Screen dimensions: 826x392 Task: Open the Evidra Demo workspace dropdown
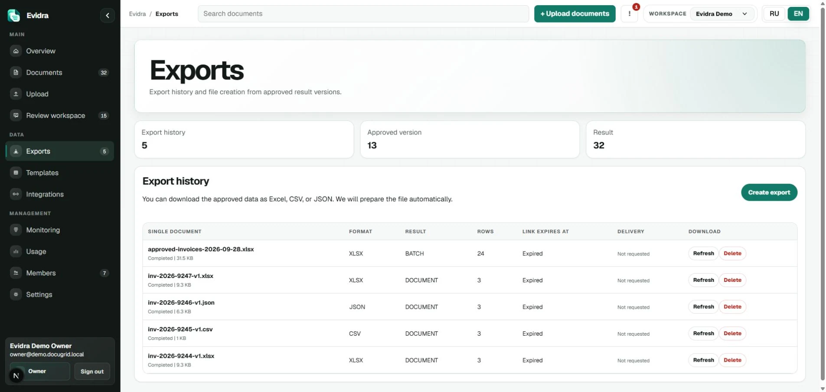722,14
